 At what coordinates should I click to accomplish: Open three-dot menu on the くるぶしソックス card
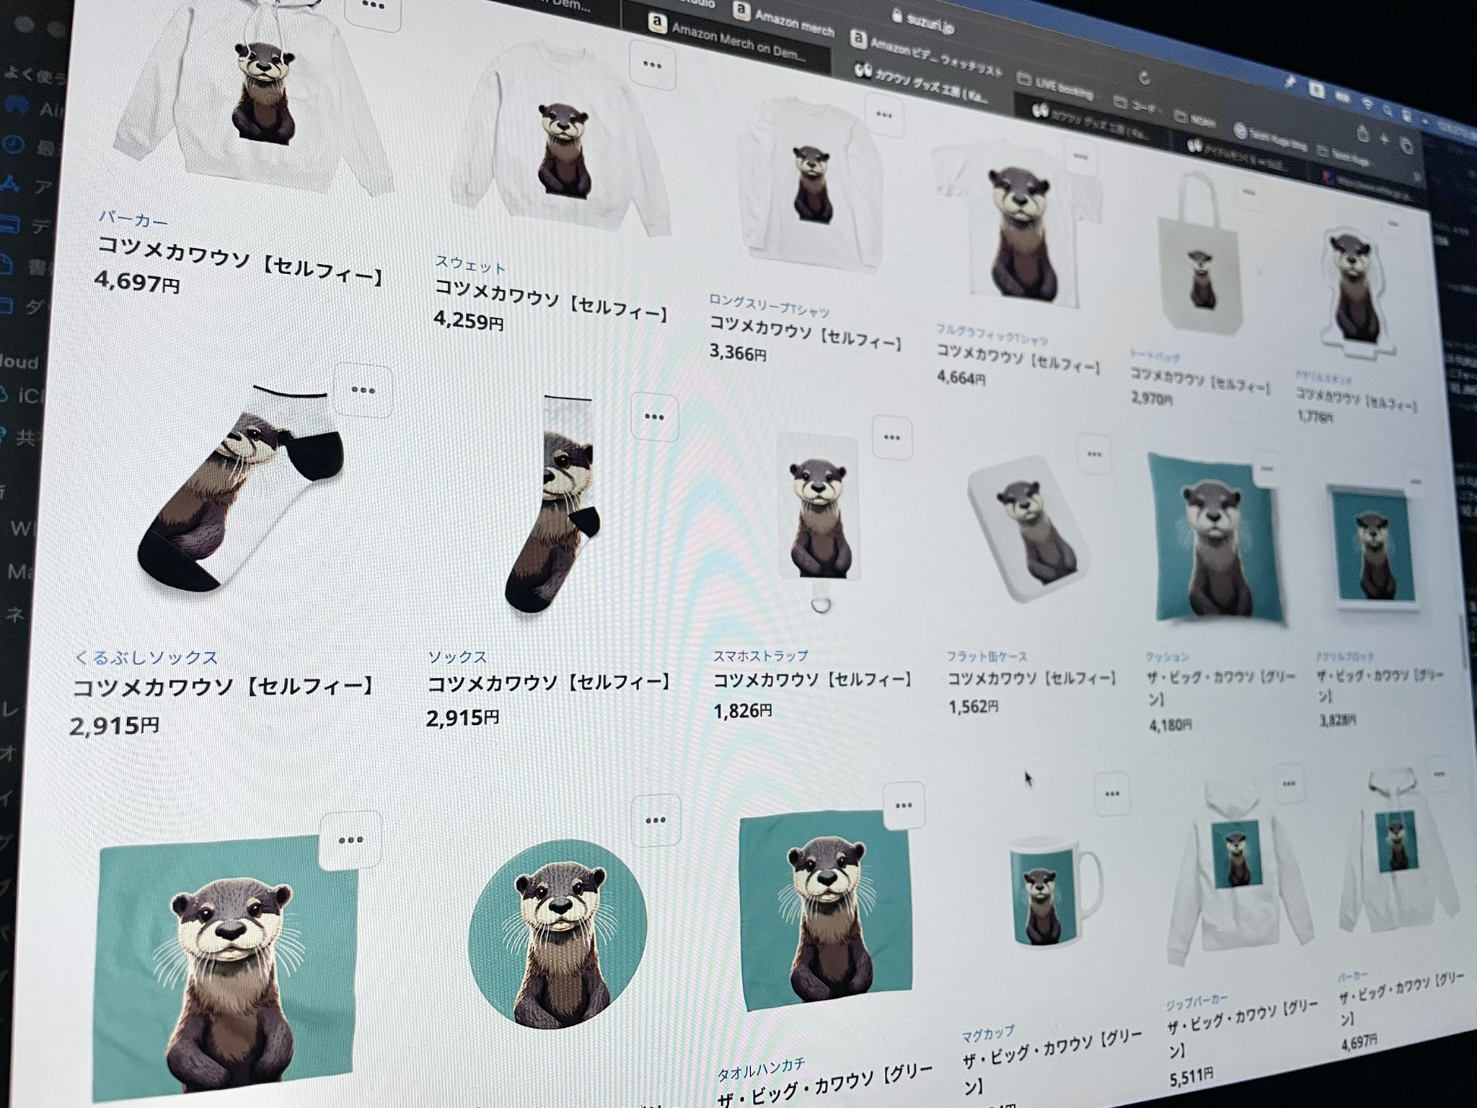click(x=363, y=390)
